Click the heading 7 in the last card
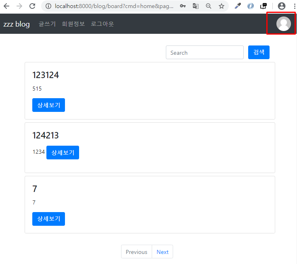 point(35,189)
